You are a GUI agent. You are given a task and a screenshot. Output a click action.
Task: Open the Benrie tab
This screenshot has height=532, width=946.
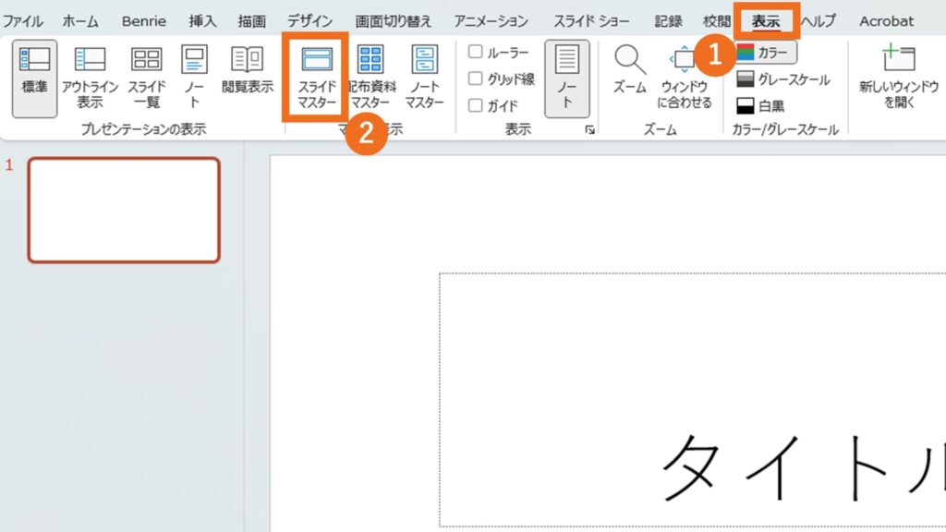pyautogui.click(x=143, y=21)
